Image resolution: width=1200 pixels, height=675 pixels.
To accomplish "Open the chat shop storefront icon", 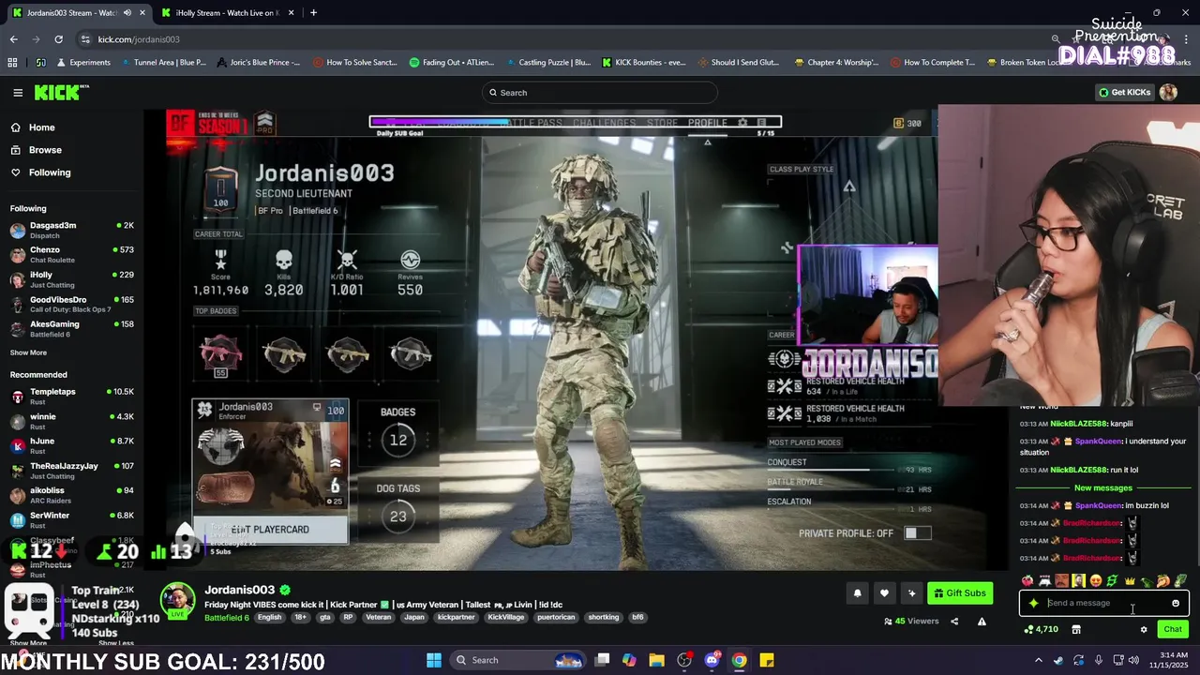I will 1076,629.
